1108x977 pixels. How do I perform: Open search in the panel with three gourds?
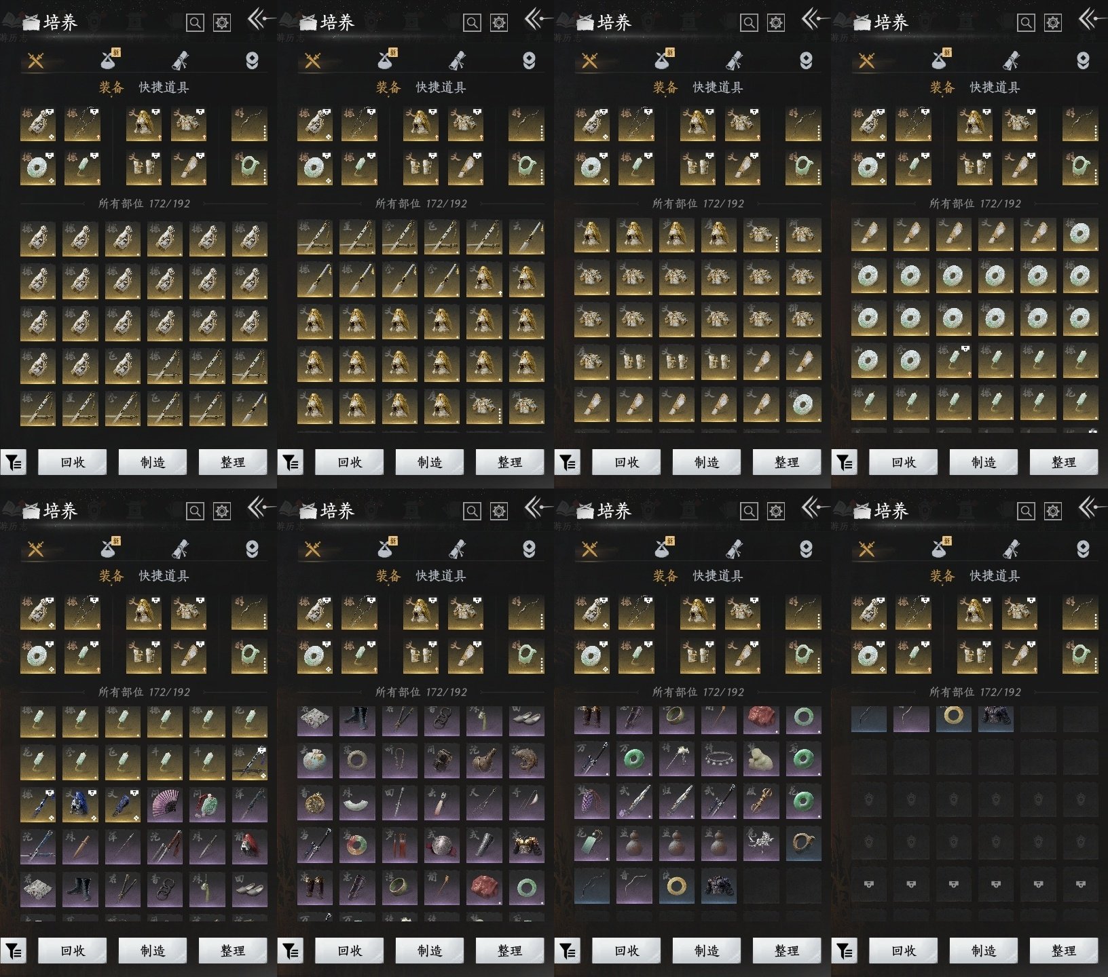749,511
